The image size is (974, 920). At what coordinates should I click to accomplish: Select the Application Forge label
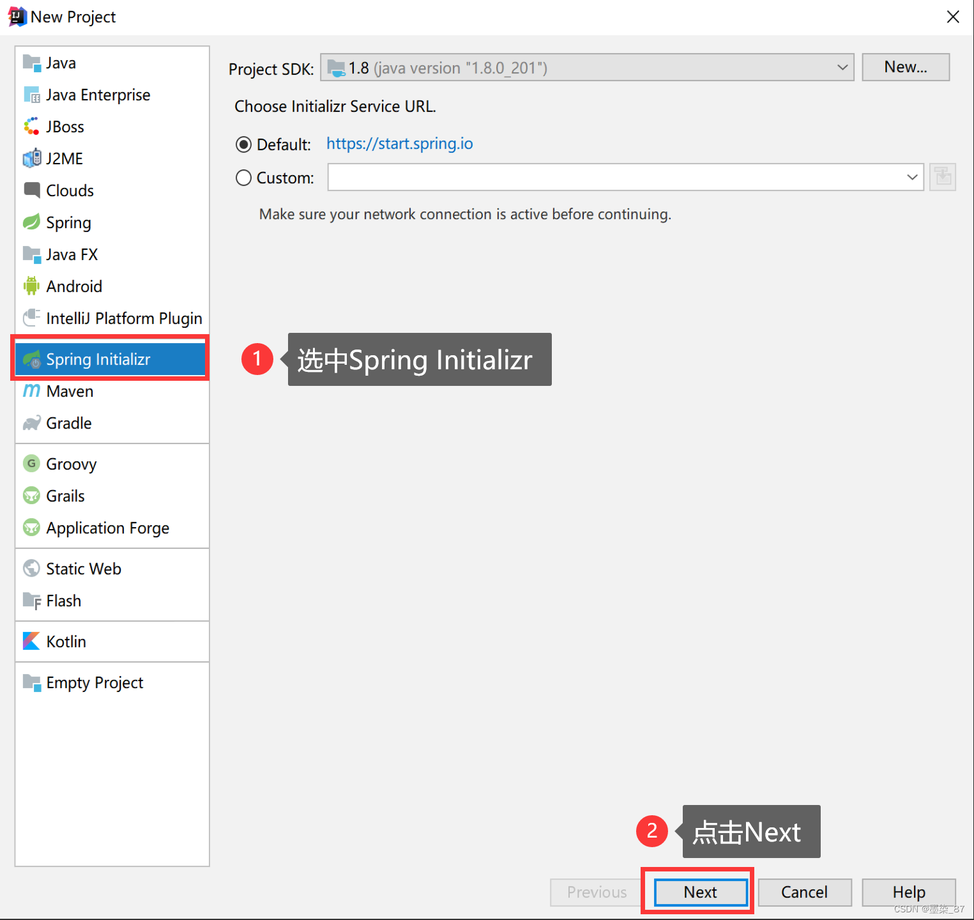pos(108,528)
